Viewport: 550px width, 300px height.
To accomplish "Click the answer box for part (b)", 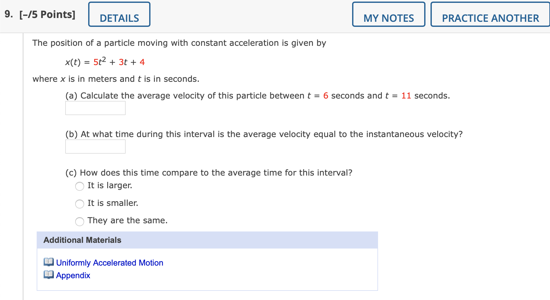I will [95, 146].
